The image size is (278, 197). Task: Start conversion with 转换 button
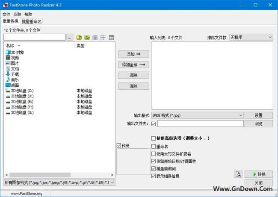tap(259, 174)
